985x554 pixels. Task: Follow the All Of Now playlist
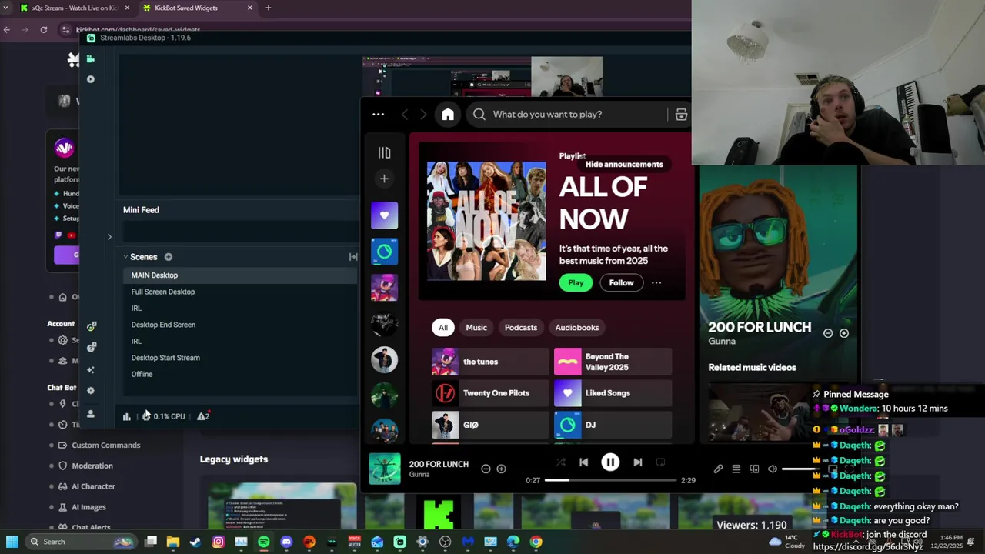coord(621,282)
